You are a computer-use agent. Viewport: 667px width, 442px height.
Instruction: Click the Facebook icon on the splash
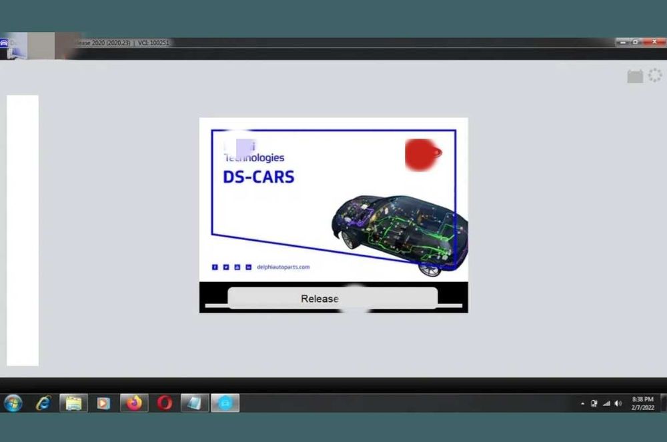tap(215, 267)
